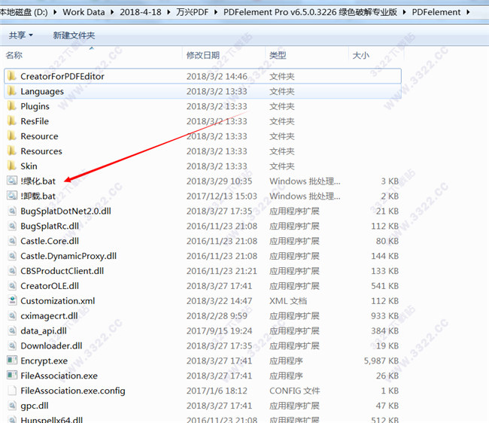Go to 万兴PDF breadcrumb folder
489x423 pixels.
click(x=192, y=12)
